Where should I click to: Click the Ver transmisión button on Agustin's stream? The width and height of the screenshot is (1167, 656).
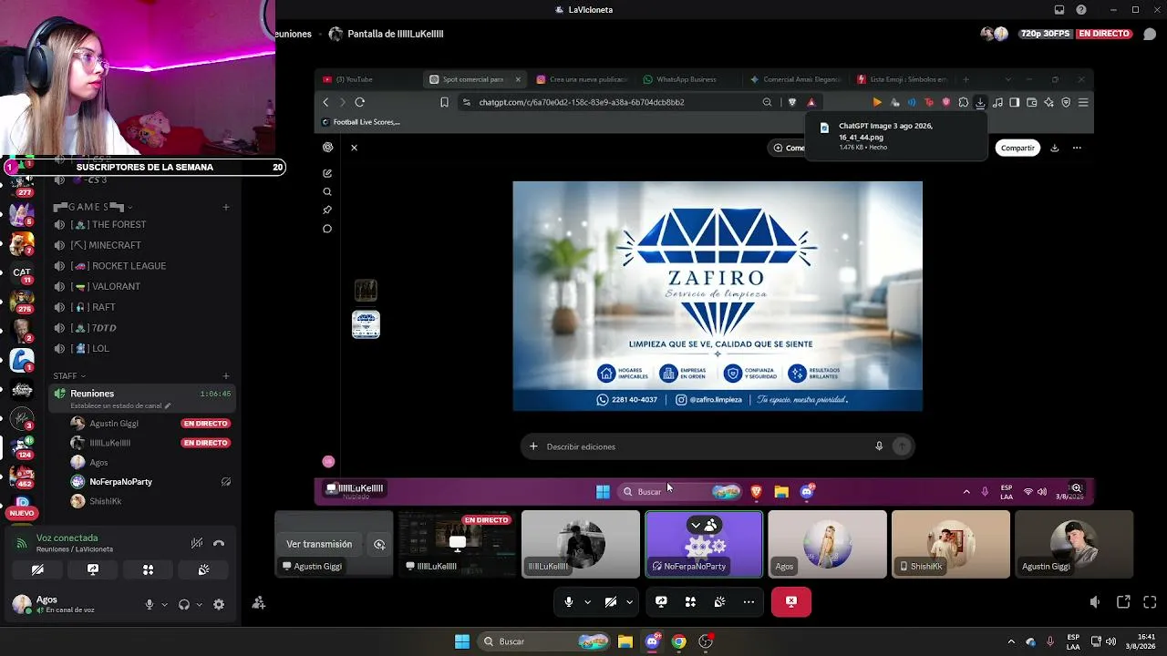coord(319,544)
